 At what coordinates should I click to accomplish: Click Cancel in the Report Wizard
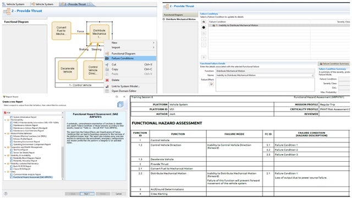[119, 194]
